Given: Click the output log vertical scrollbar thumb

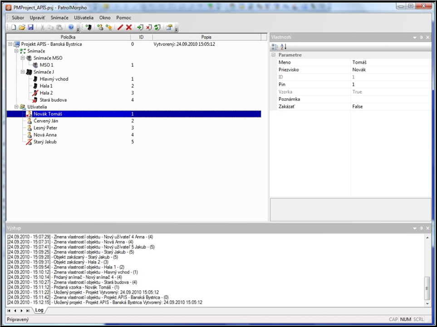Looking at the screenshot, I should click(427, 286).
